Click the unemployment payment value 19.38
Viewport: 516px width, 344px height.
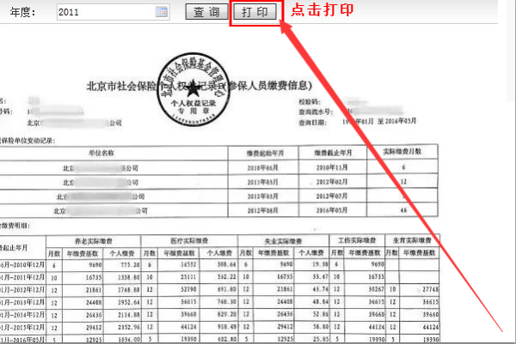(321, 264)
